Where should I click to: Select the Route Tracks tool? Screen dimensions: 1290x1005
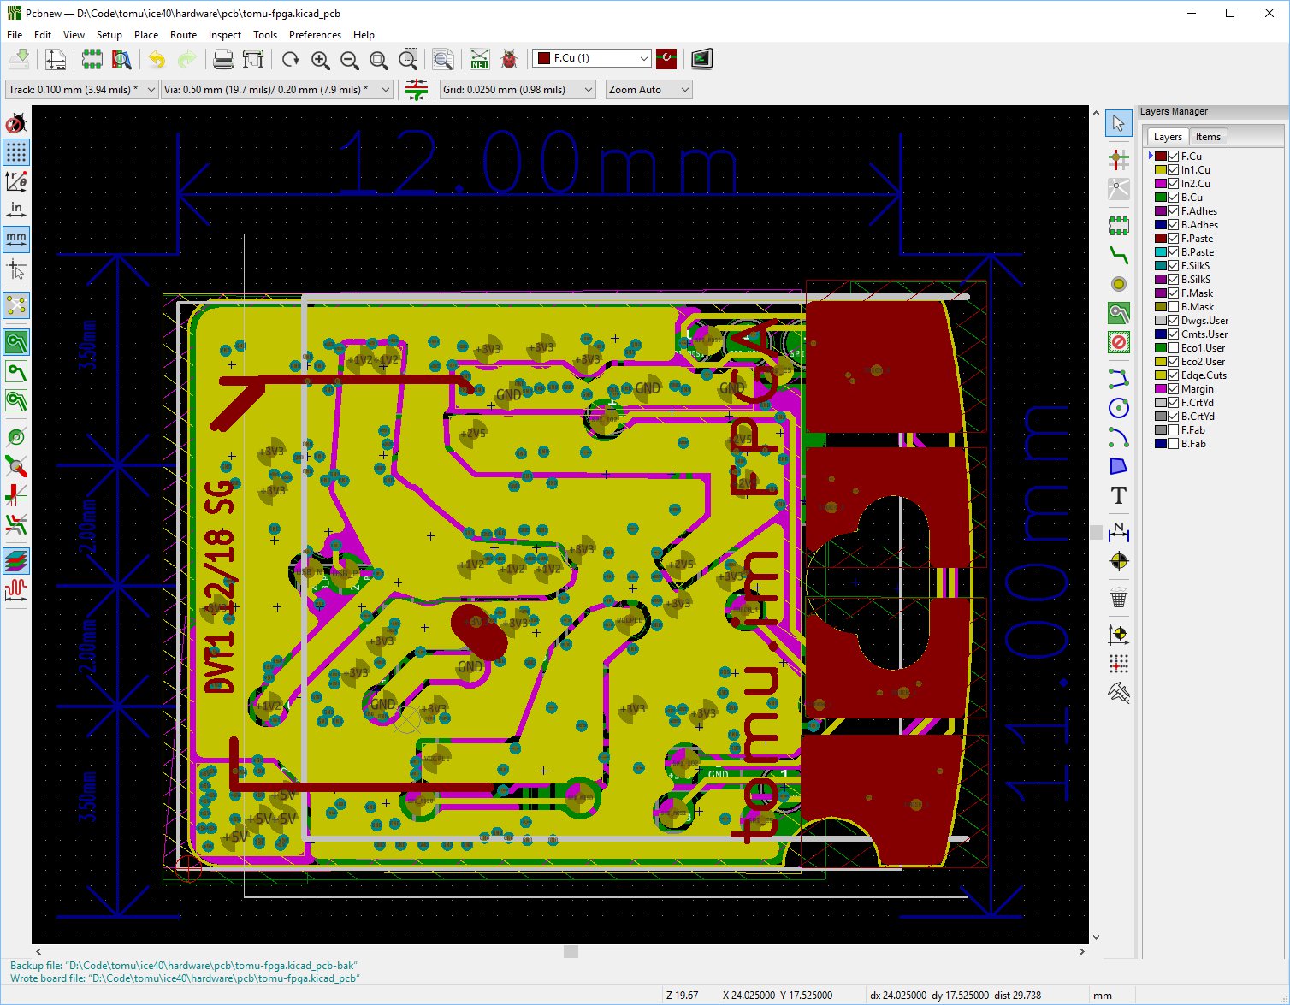coord(1118,254)
